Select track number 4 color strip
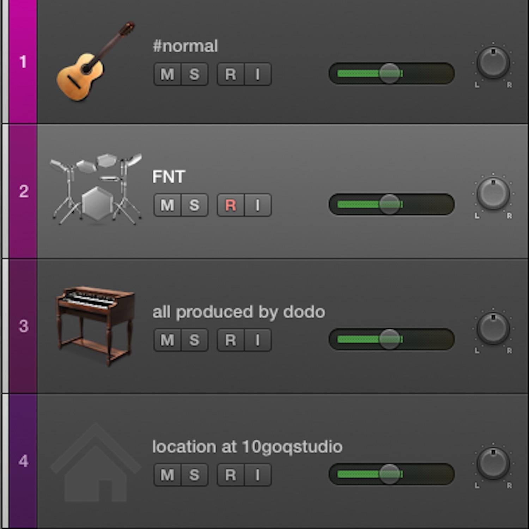 tap(23, 461)
